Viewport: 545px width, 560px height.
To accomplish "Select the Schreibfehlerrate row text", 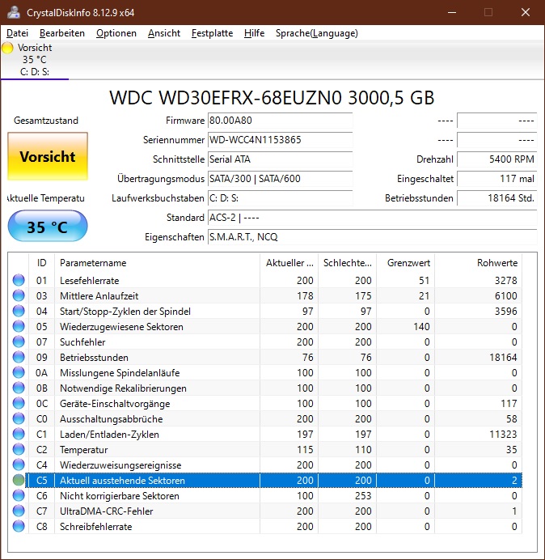I will 95,527.
